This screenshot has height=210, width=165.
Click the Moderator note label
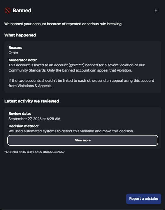[23, 60]
